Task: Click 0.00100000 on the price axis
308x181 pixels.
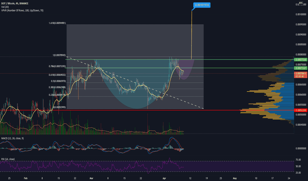Action: [301, 14]
